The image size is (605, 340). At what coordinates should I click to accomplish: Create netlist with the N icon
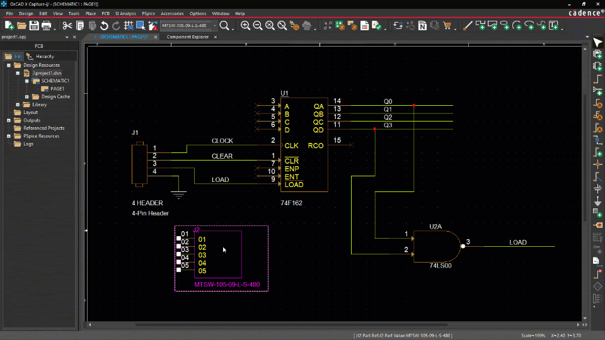[422, 26]
